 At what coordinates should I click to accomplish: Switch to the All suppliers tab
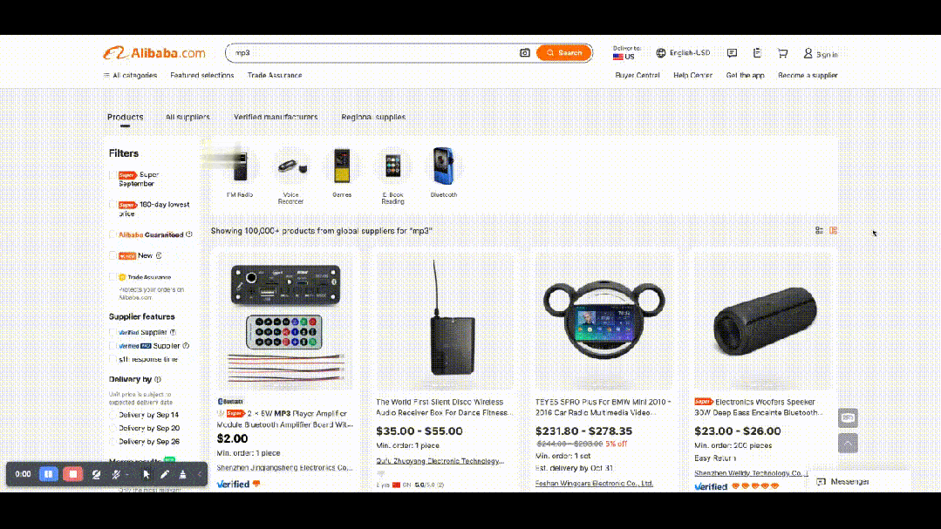(x=188, y=117)
